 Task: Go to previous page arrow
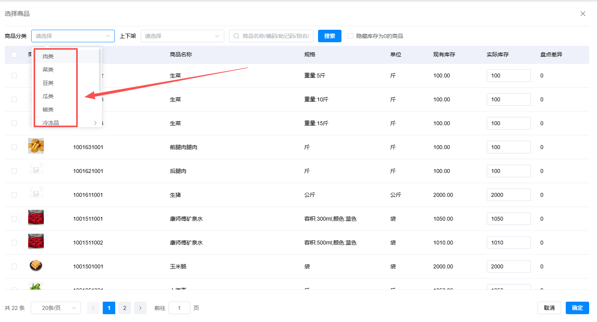tap(93, 308)
